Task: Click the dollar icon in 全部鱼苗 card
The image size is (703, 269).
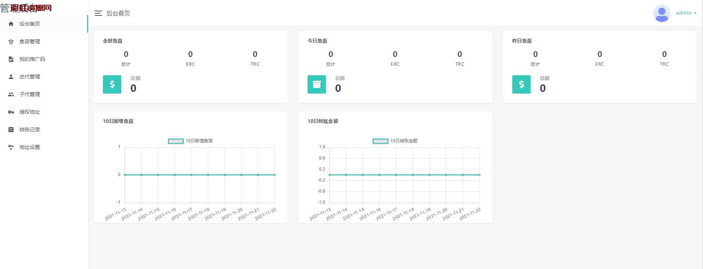Action: click(112, 84)
